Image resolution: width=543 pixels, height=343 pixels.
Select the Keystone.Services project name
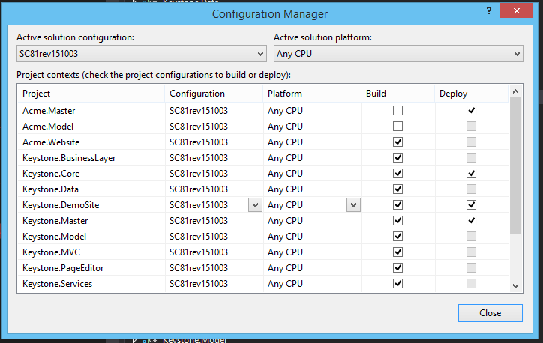point(57,284)
